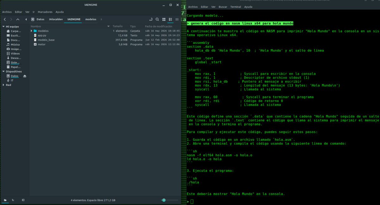Open Descargas in the sidebar
The image size is (380, 205).
coord(14,58)
